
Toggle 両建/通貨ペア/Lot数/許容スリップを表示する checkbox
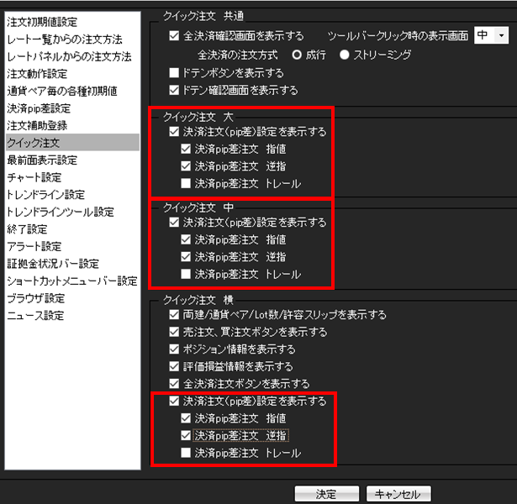pyautogui.click(x=174, y=315)
